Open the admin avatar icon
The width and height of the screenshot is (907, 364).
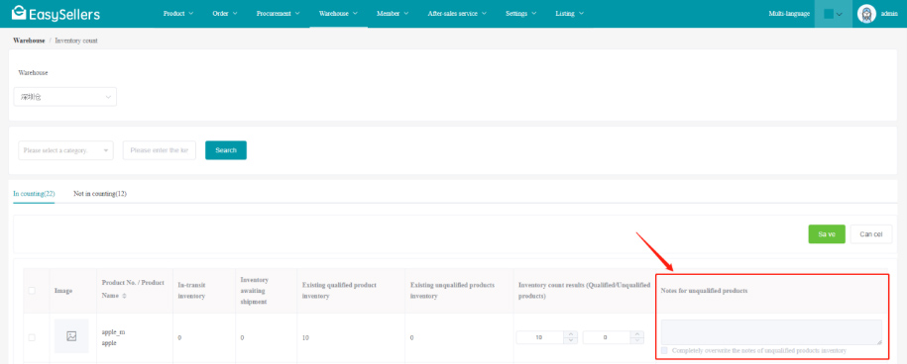[866, 14]
